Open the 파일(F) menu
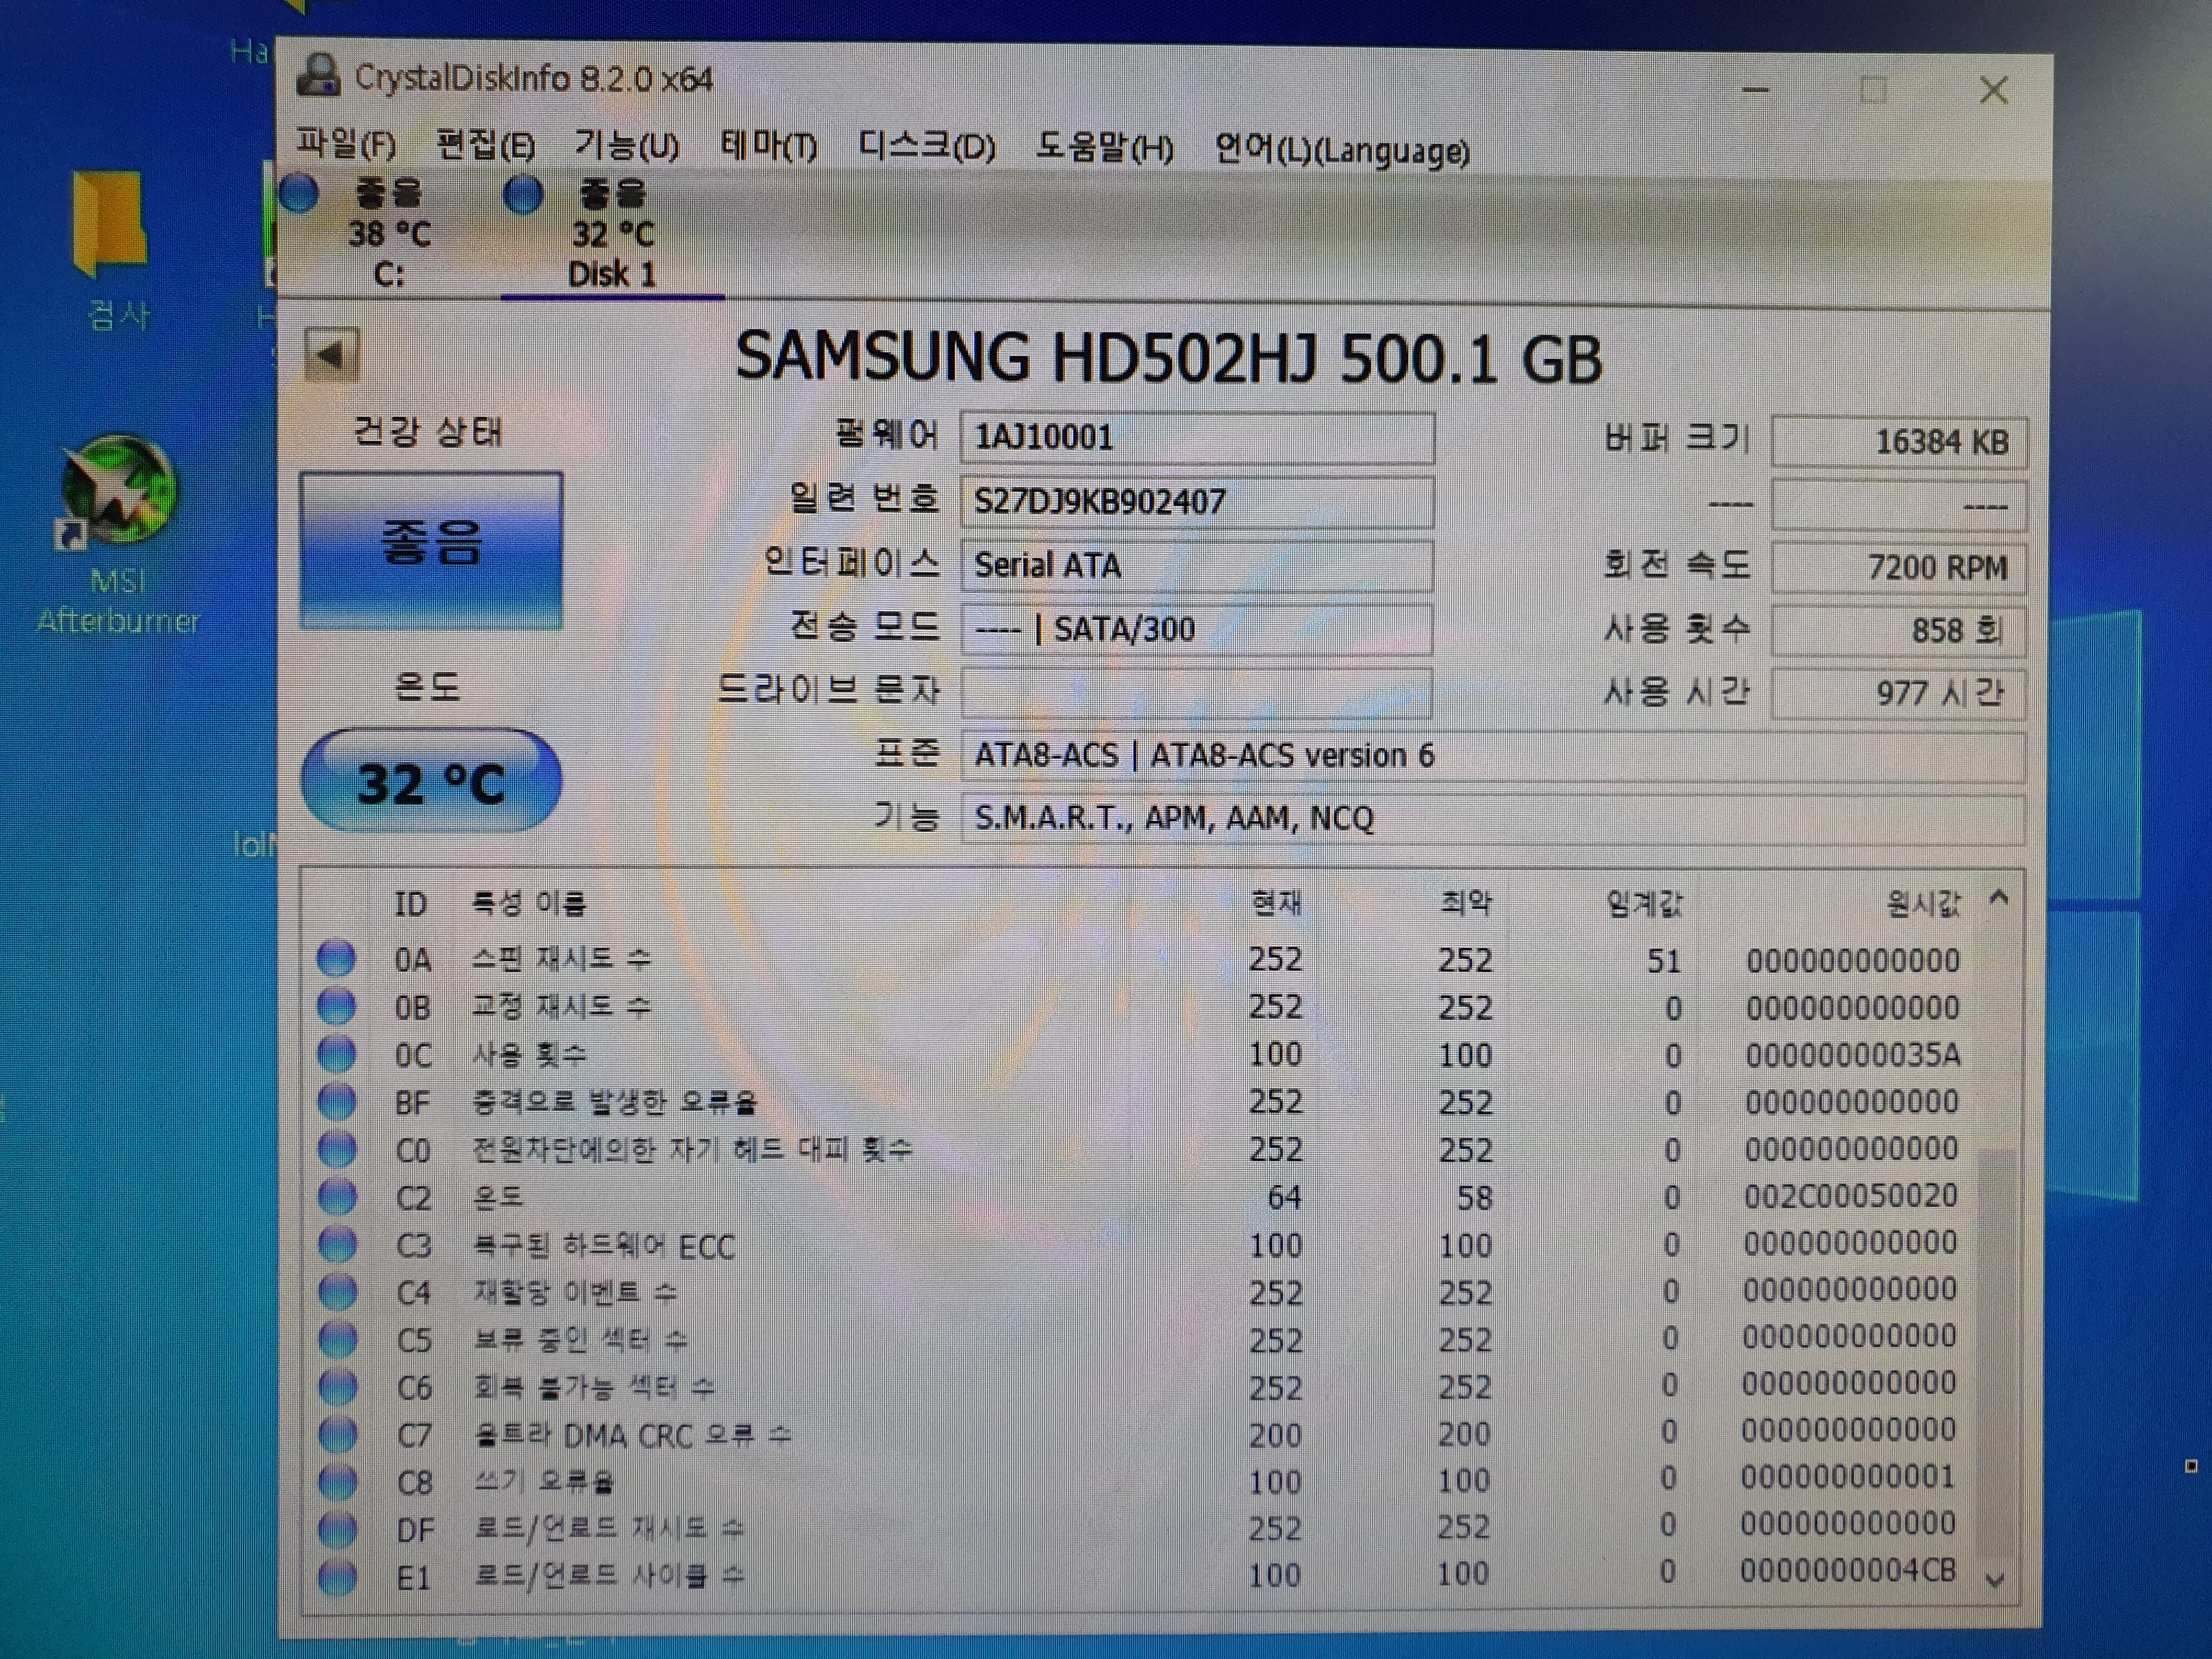The width and height of the screenshot is (2212, 1659). 346,145
